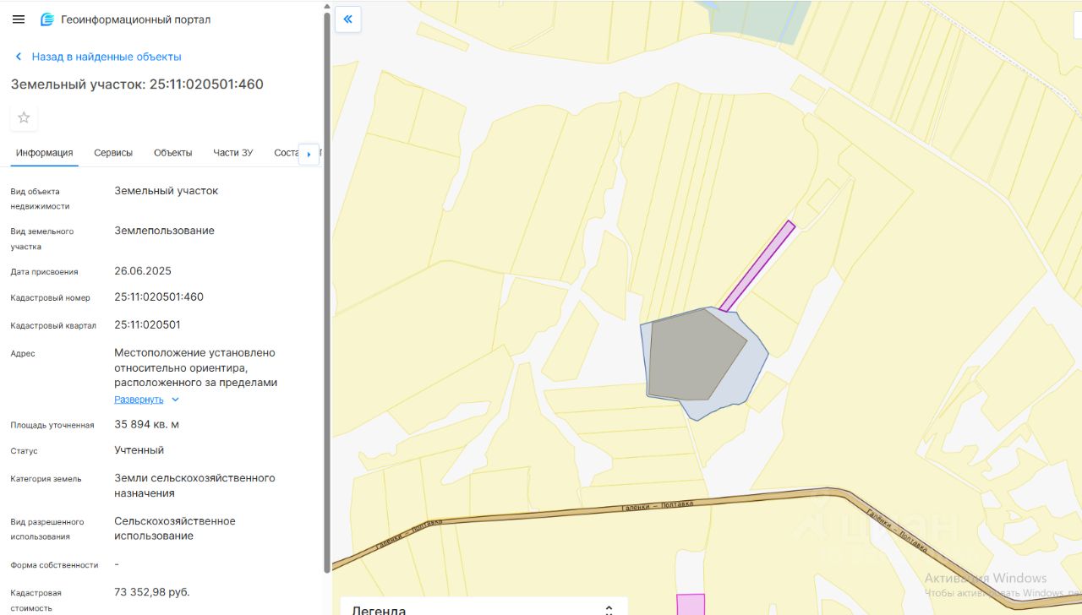1082x615 pixels.
Task: Click the Геоинформационный портал title
Action: coord(136,19)
